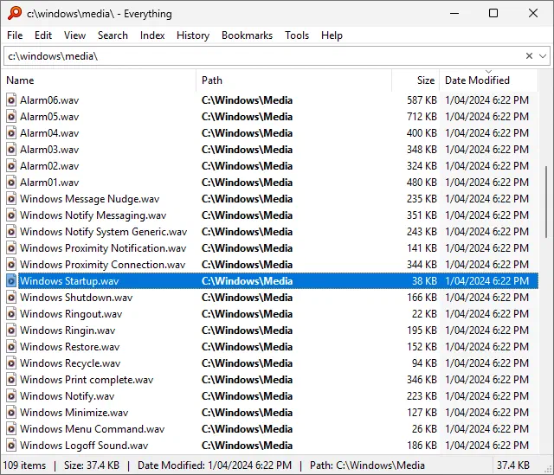This screenshot has height=475, width=554.
Task: Click the Windows Recycle.wav file icon
Action: pos(11,363)
